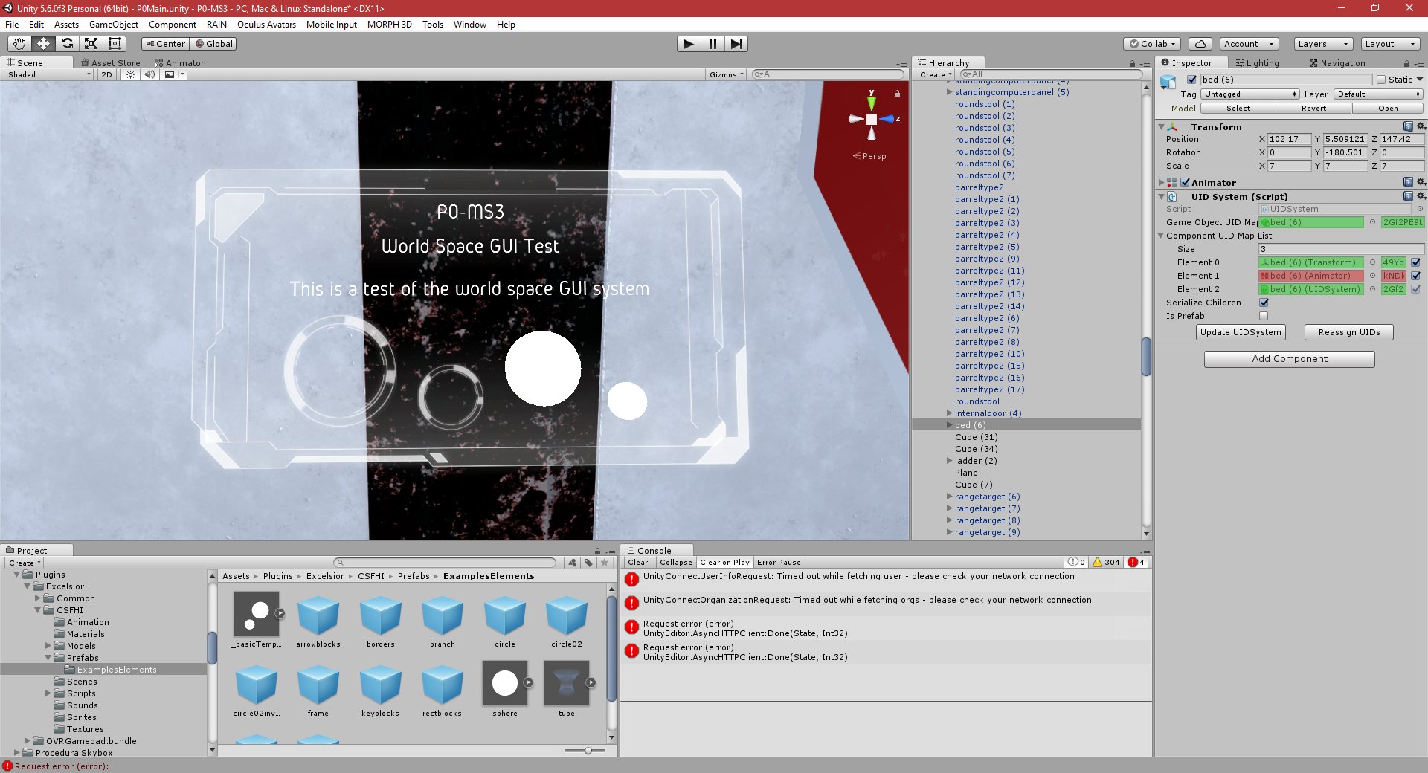
Task: Click the Add Component button
Action: pyautogui.click(x=1289, y=359)
